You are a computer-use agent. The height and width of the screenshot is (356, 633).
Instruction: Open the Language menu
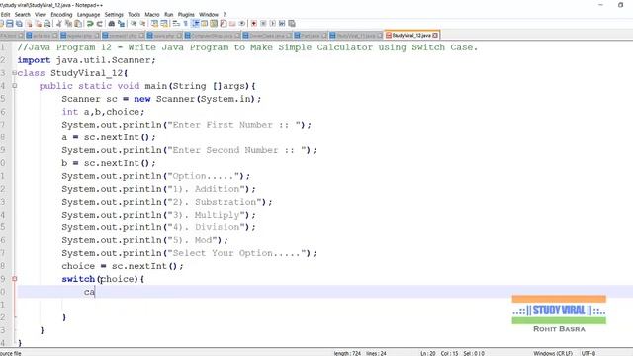[x=88, y=15]
